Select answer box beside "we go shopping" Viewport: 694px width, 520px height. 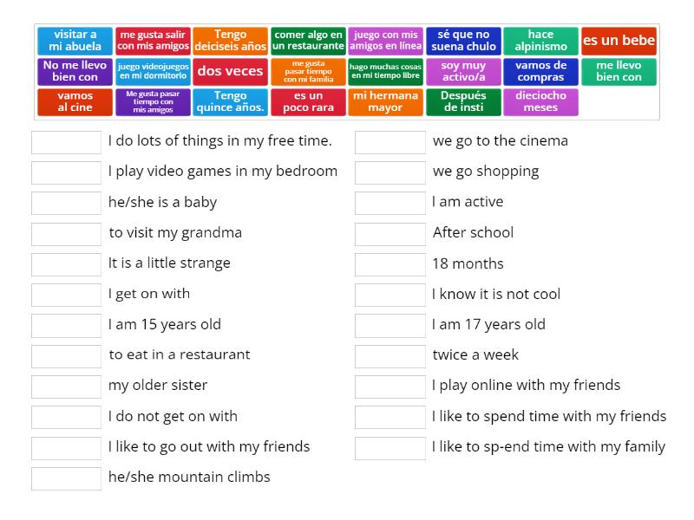point(390,172)
